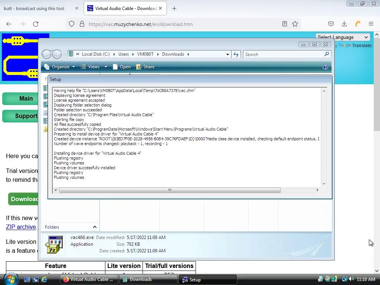380x285 pixels.
Task: Open the ZIP archive link
Action: tap(21, 227)
